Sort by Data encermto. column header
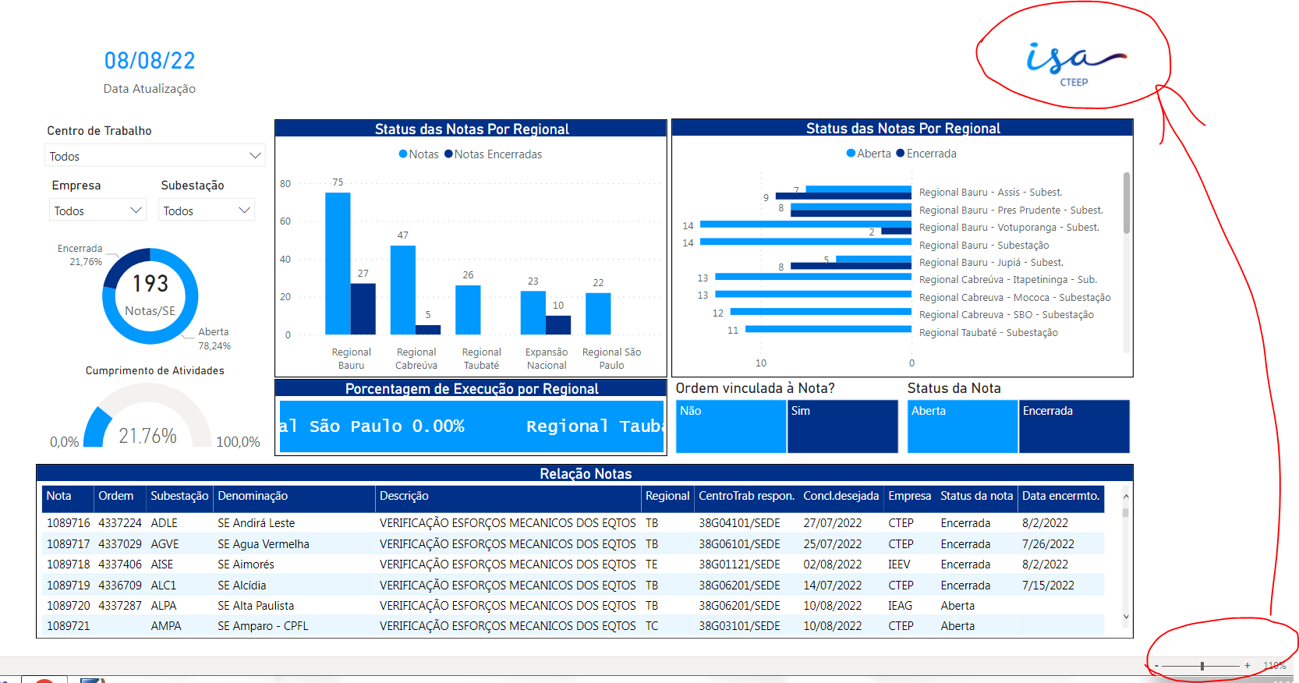Viewport: 1299px width, 683px height. point(1060,496)
